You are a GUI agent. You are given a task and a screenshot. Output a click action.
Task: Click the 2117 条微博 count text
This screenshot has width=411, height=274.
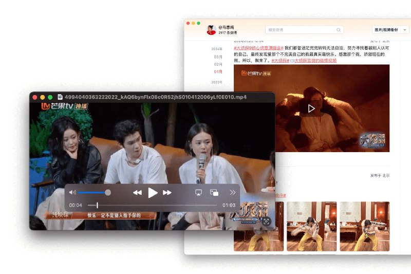click(x=228, y=33)
